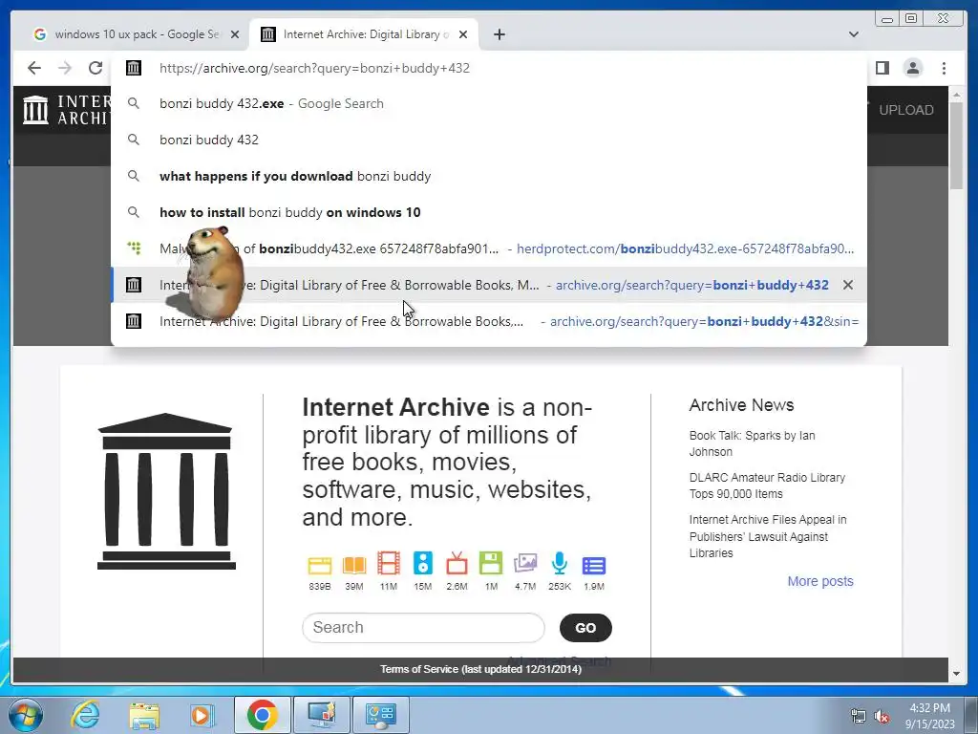Choose the 'bonzi buddy 432.exe' Google Search suggestion
The image size is (978, 734).
pyautogui.click(x=488, y=103)
